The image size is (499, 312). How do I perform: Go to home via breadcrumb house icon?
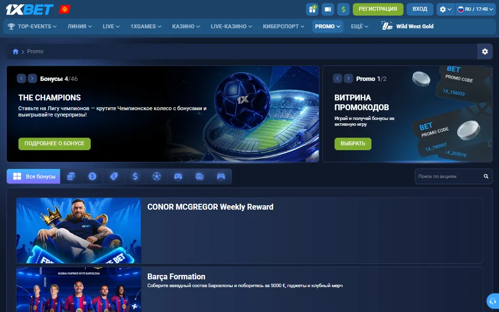coord(15,52)
